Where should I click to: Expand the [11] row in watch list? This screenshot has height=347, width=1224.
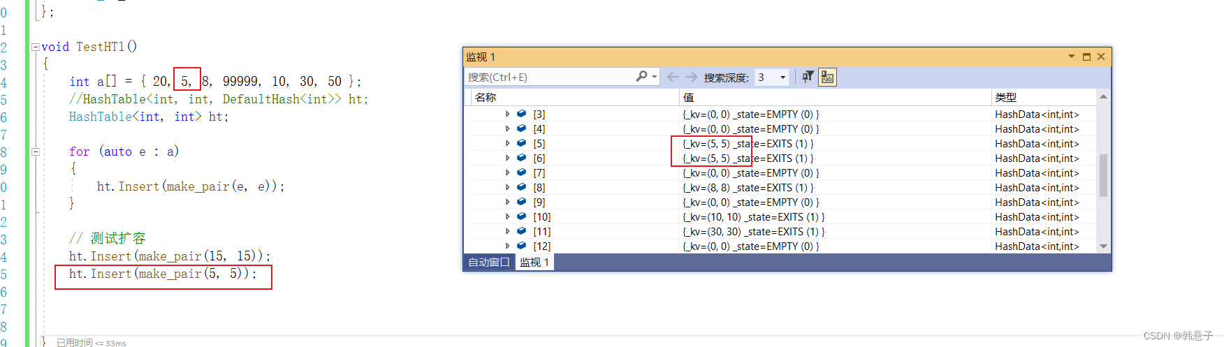click(x=508, y=231)
